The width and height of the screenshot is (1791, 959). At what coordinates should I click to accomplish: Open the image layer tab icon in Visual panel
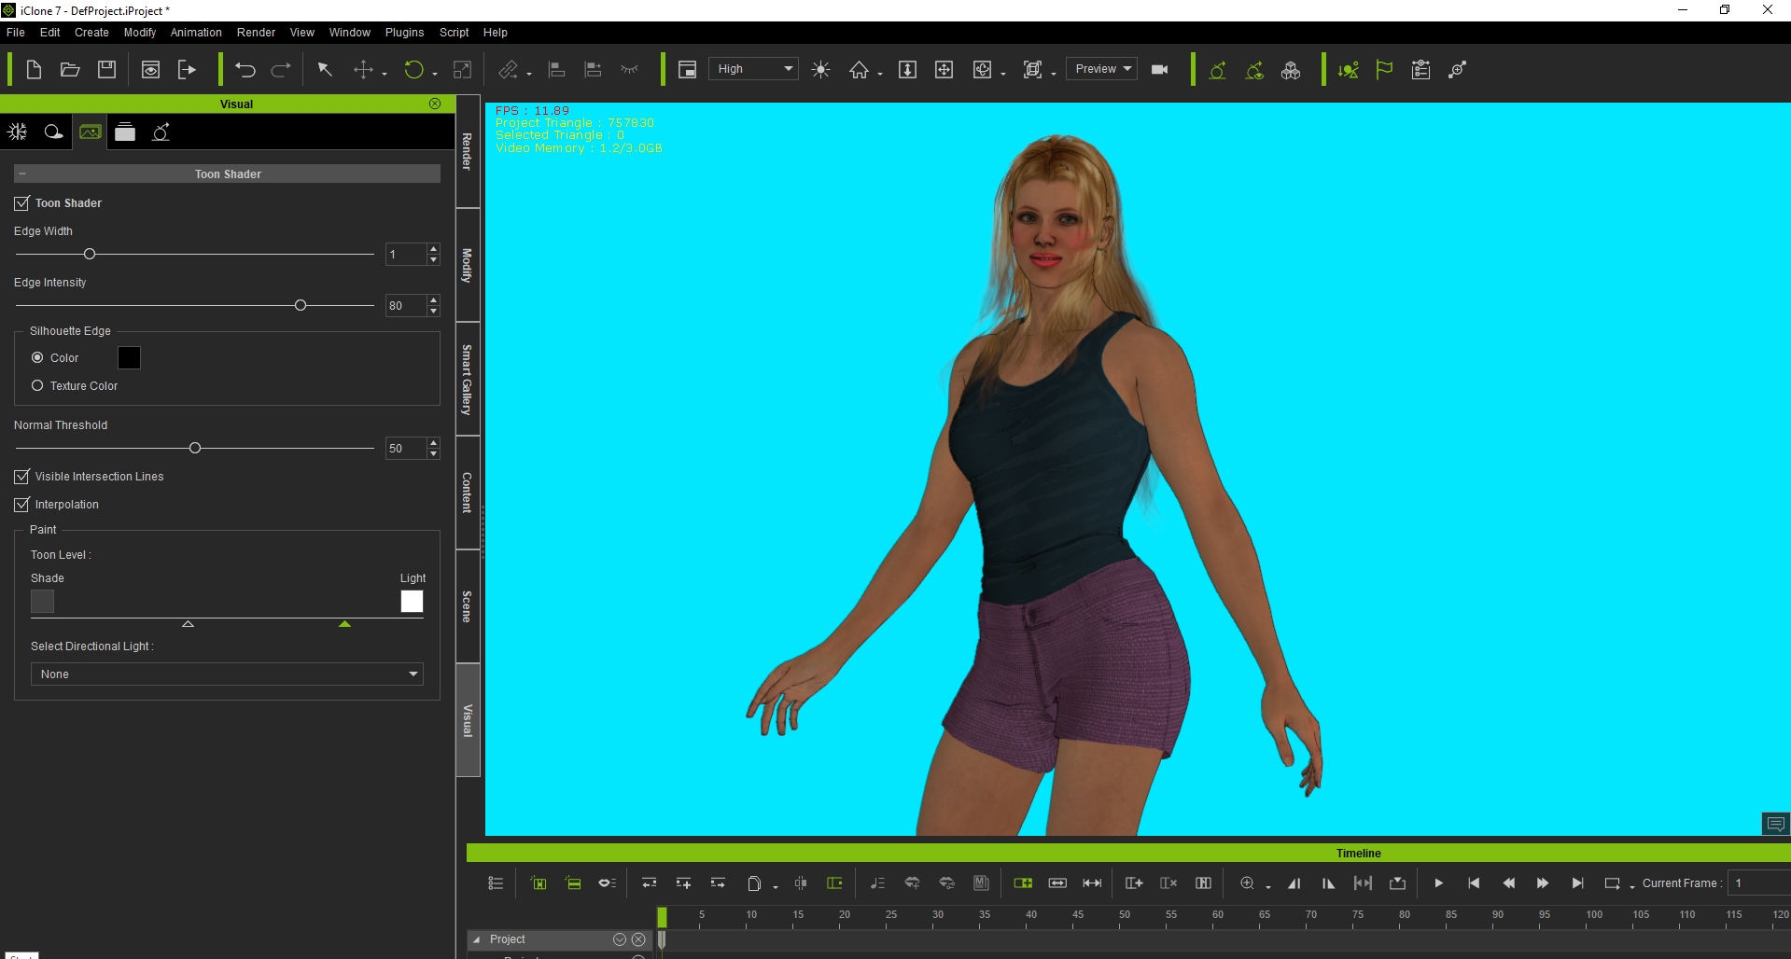tap(91, 132)
